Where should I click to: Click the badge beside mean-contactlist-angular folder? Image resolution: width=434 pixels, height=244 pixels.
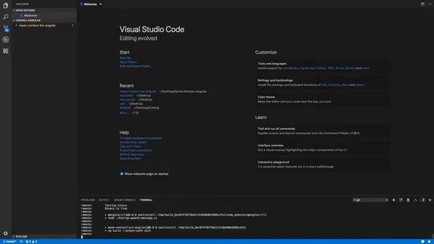73,26
